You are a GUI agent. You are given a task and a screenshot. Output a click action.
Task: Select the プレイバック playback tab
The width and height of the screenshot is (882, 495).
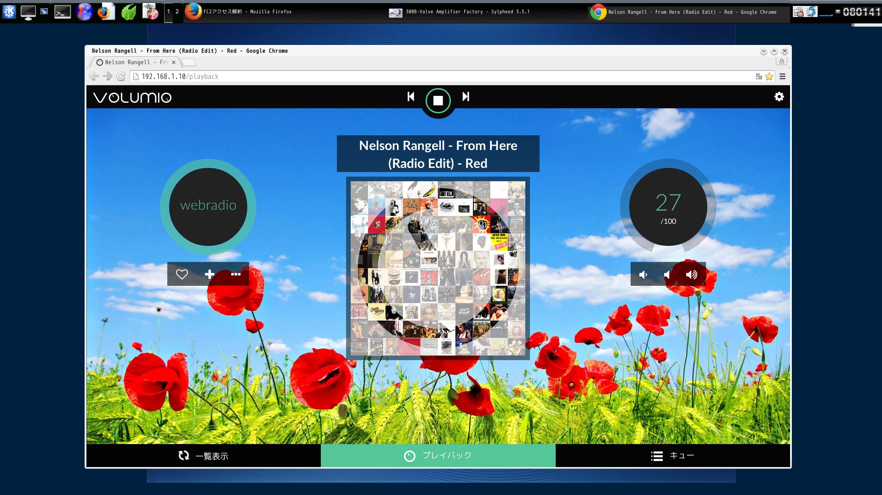click(x=438, y=456)
